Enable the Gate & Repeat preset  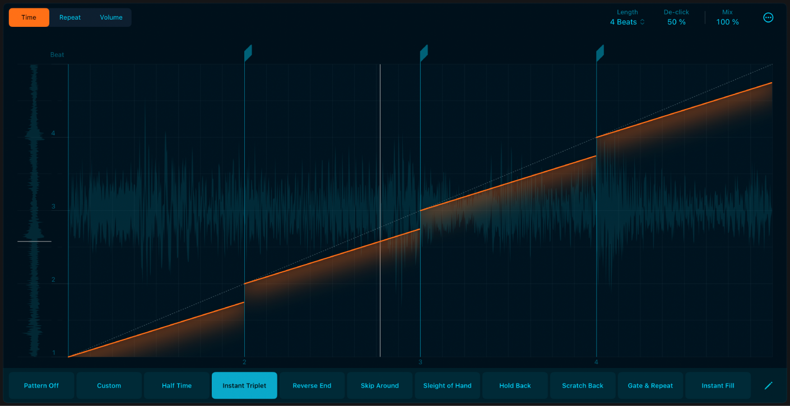tap(650, 385)
